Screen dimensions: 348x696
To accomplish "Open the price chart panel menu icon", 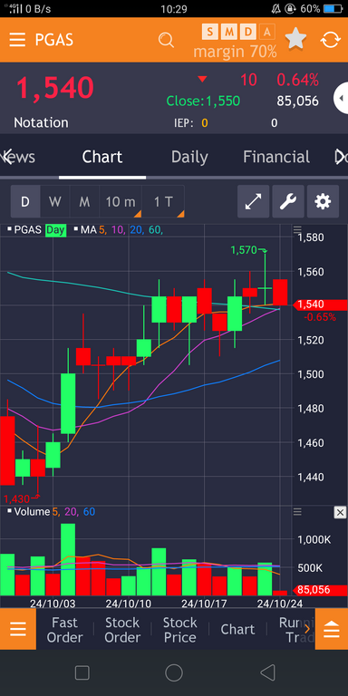I will click(297, 229).
